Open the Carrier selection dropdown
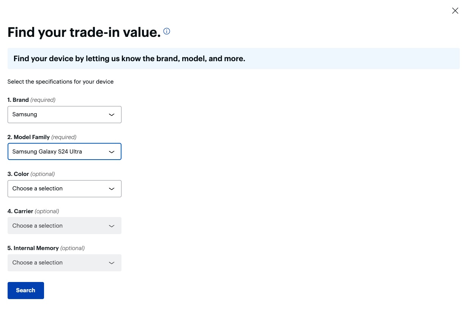467x312 pixels. pos(61,226)
